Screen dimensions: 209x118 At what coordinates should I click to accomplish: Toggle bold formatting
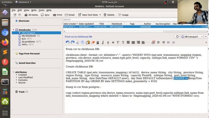pyautogui.click(x=98, y=43)
